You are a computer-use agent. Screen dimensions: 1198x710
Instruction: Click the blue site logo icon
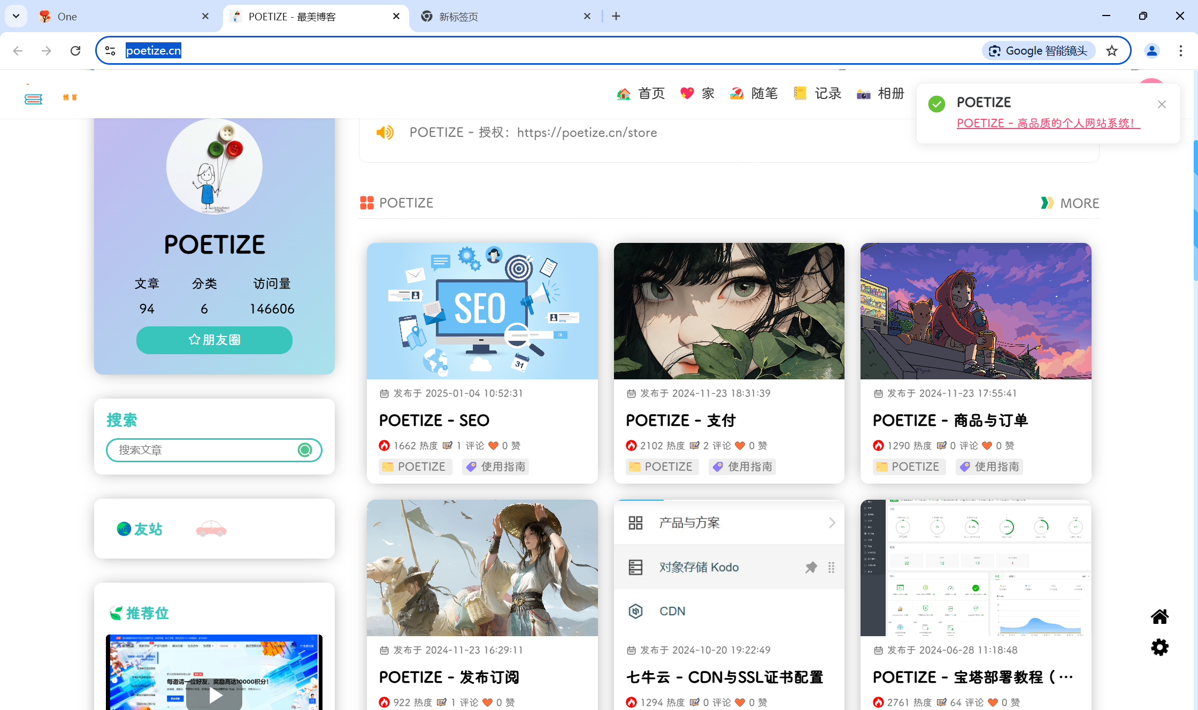pyautogui.click(x=33, y=99)
